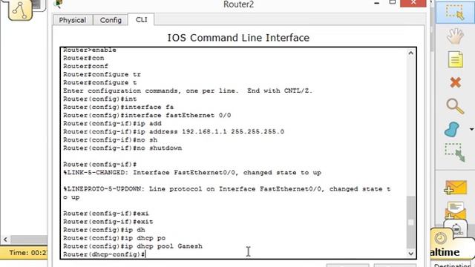Select the CLI tab

[x=141, y=19]
